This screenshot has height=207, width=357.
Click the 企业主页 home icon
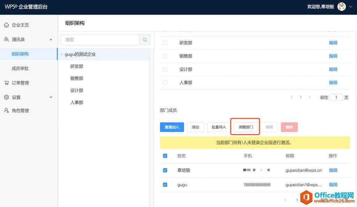point(6,25)
